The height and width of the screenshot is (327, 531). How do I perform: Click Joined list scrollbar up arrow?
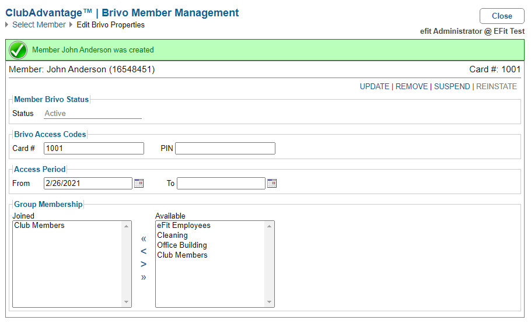coord(126,226)
